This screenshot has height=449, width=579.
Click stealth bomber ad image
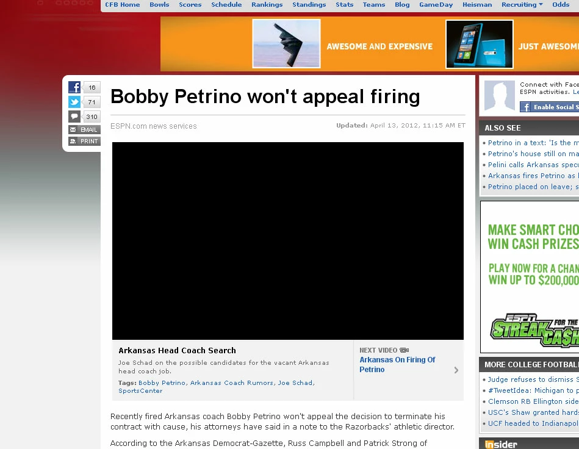click(286, 43)
